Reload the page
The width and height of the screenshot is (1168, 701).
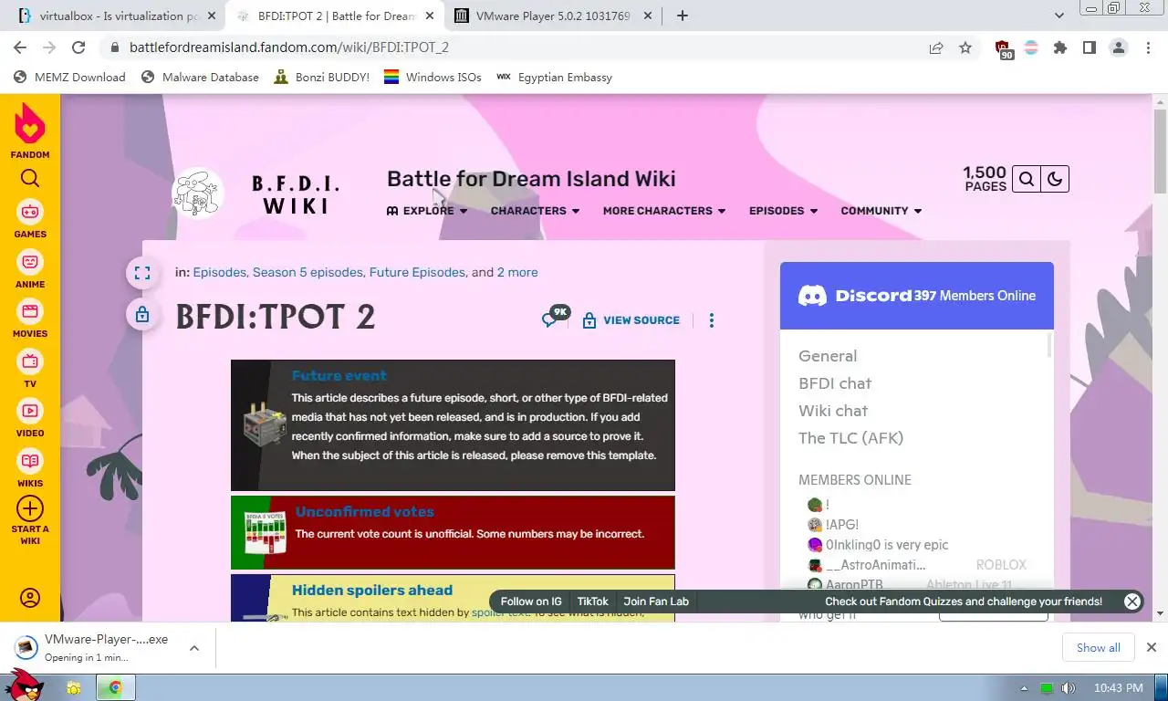point(78,47)
